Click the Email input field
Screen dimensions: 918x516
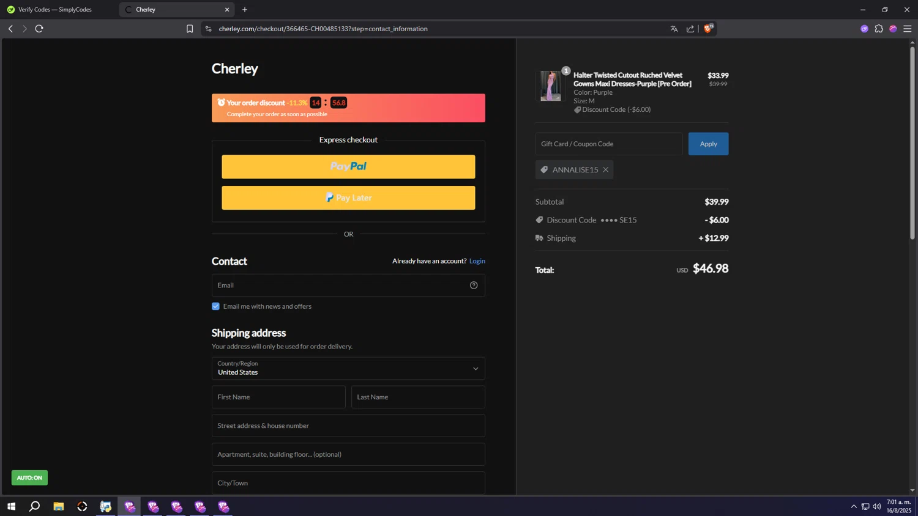coord(348,285)
